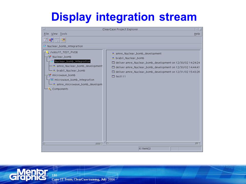Select /vobs/IT_TEST_PVOB in the tree
Image resolution: width=246 pixels, height=184 pixels.
point(64,52)
